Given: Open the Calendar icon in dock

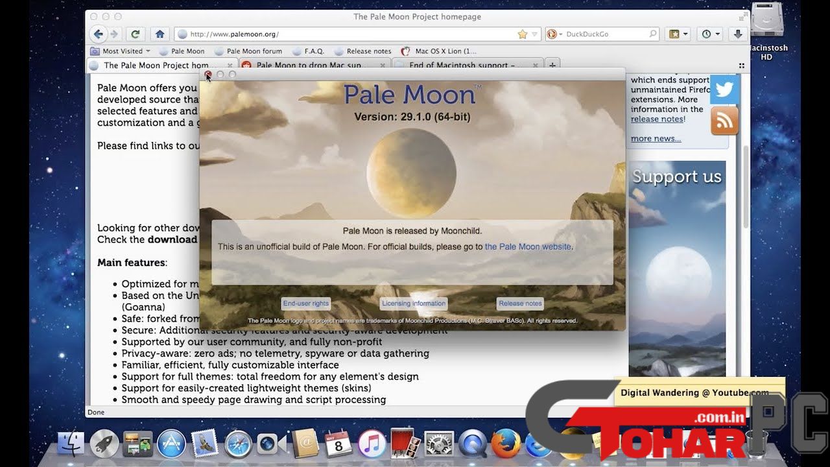Looking at the screenshot, I should click(x=338, y=443).
